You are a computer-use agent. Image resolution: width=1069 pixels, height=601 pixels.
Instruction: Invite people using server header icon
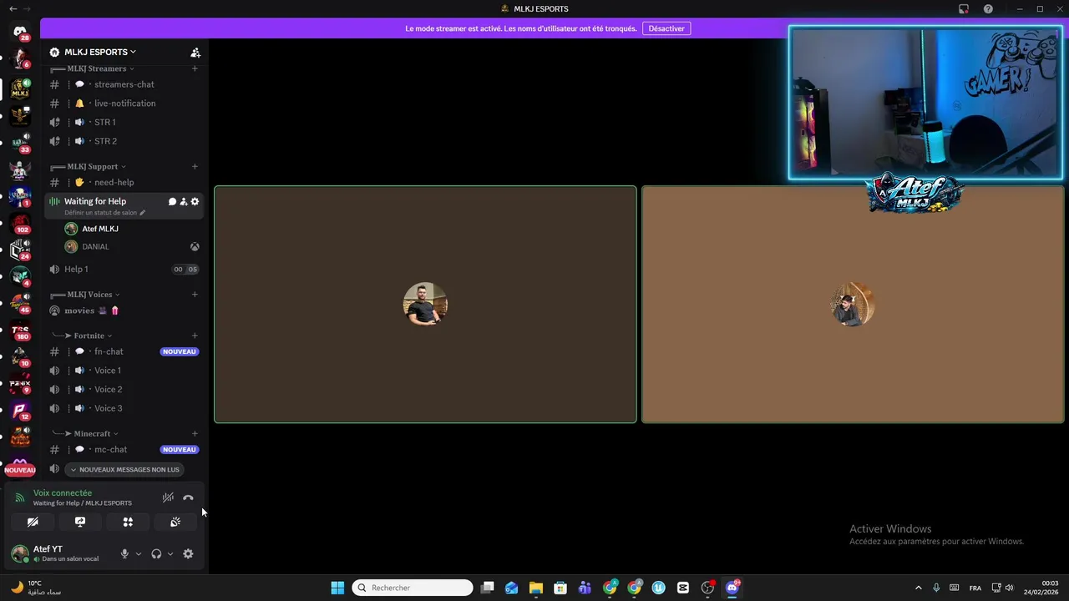coord(195,52)
